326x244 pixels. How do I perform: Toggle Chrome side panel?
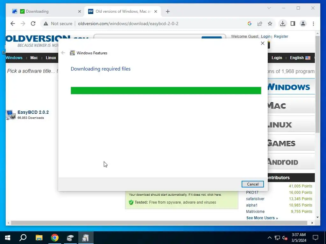point(293,24)
